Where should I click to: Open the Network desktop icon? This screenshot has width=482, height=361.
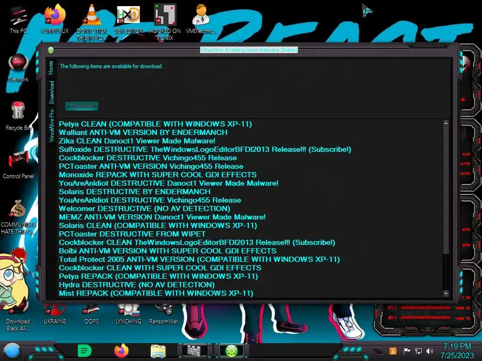pyautogui.click(x=18, y=68)
